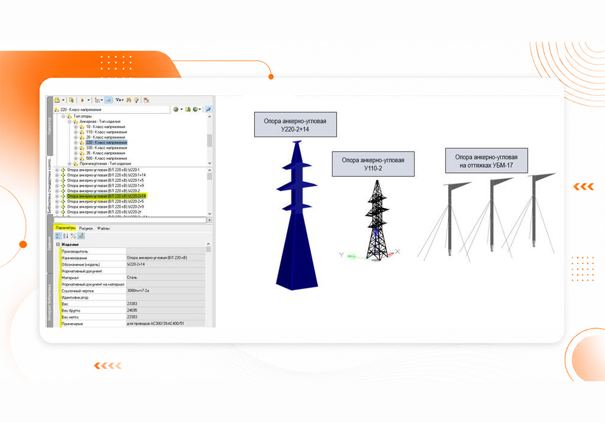The height and width of the screenshot is (423, 605).
Task: Switch to the 'Файлы' tab
Action: (x=103, y=228)
